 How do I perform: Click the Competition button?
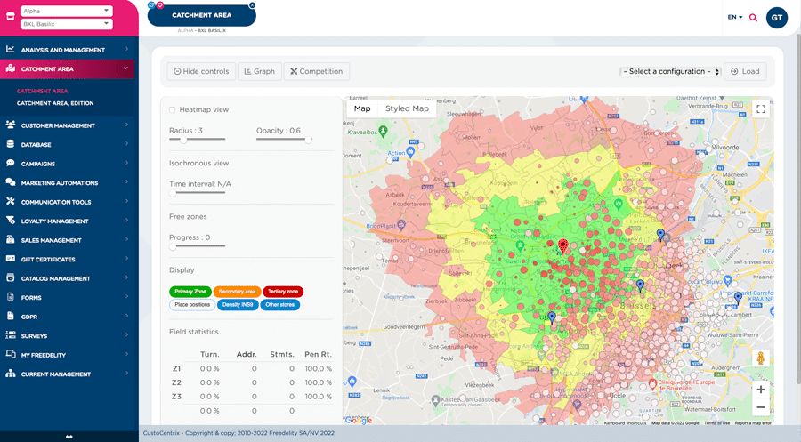coord(316,72)
